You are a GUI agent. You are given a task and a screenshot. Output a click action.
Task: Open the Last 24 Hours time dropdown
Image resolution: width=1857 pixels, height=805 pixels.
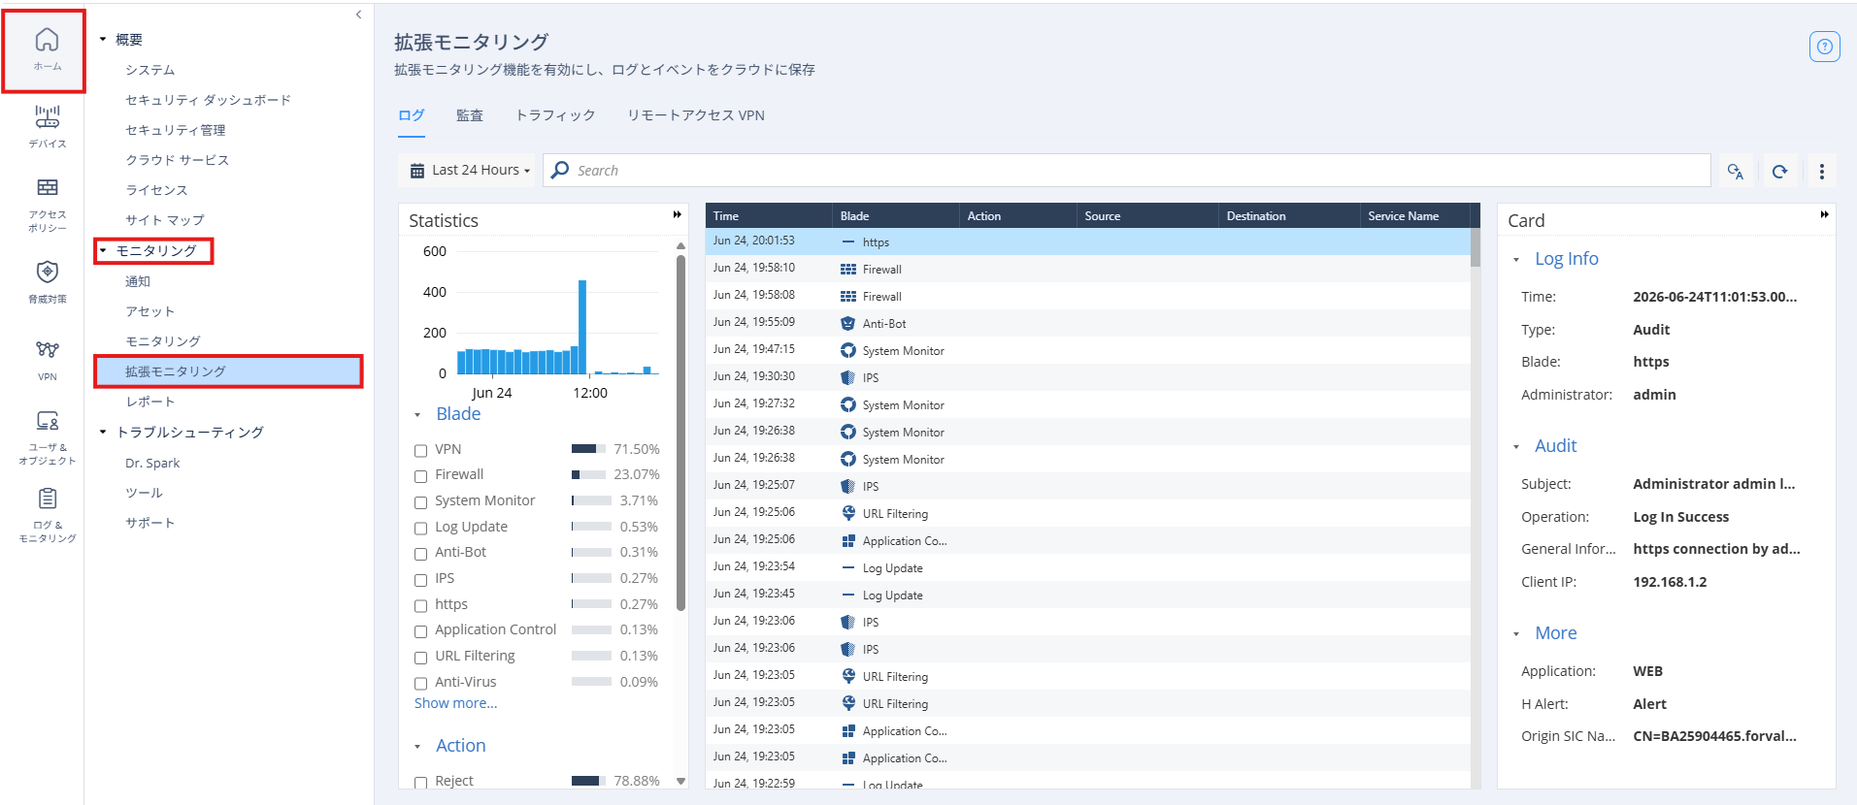pyautogui.click(x=471, y=171)
